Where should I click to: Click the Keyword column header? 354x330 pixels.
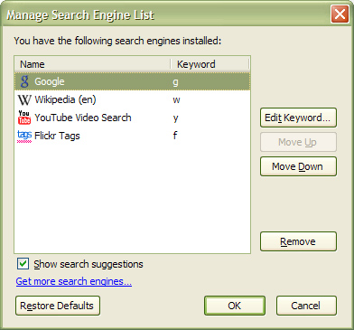pyautogui.click(x=210, y=64)
